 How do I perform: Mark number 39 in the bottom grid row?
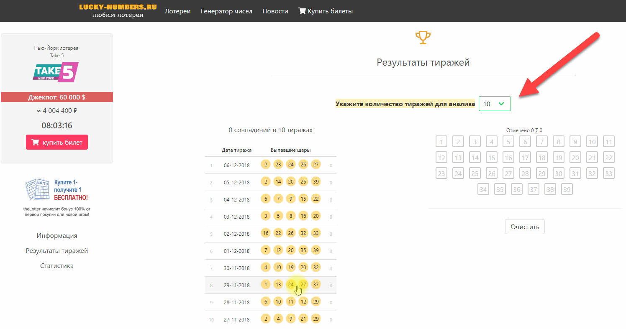[x=567, y=189]
